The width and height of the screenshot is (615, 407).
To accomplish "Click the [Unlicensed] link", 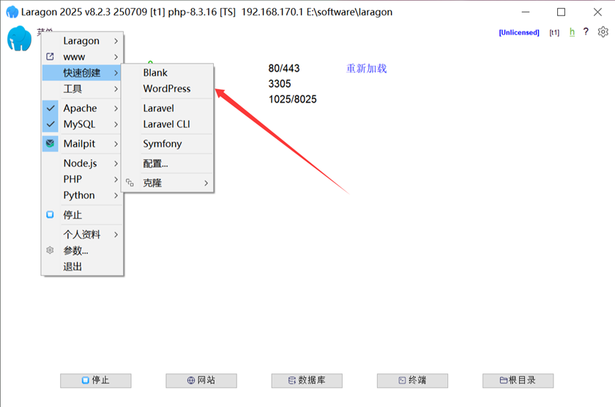I will click(519, 32).
